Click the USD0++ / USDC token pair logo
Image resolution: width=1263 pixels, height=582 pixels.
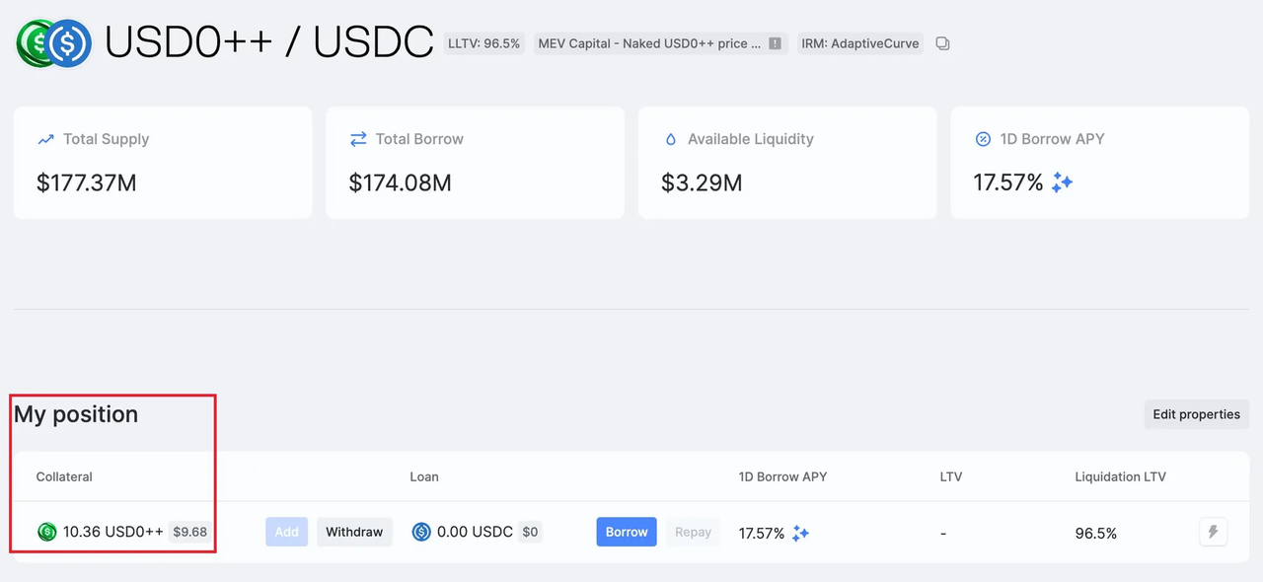point(54,43)
